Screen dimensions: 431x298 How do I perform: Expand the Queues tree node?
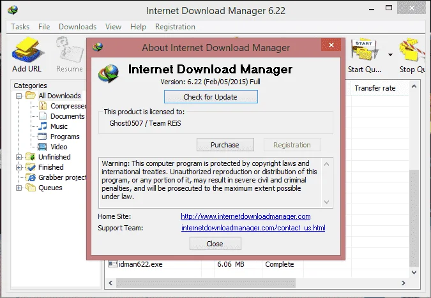coord(19,188)
